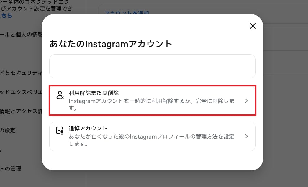Click the memorial account document icon
Screen dimensions: 308x187
pos(60,131)
